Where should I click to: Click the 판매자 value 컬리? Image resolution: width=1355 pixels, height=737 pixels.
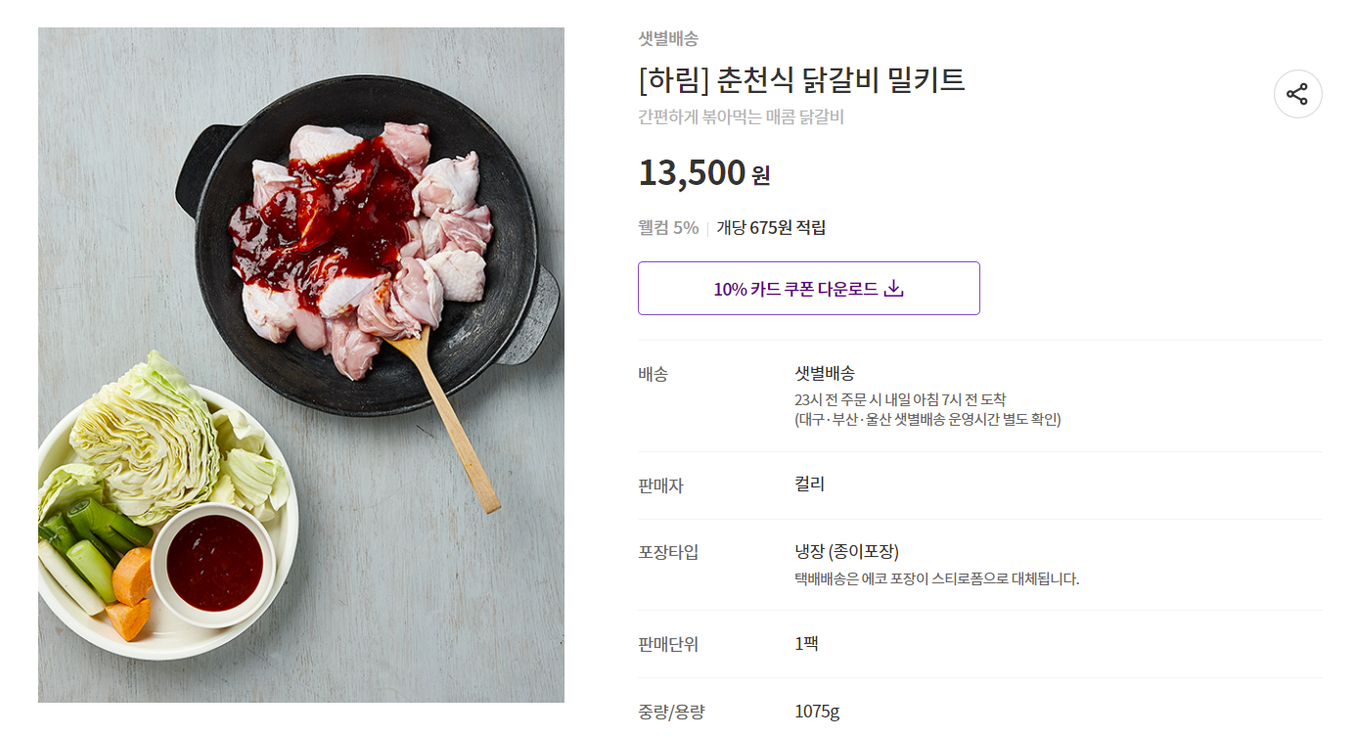pyautogui.click(x=810, y=484)
